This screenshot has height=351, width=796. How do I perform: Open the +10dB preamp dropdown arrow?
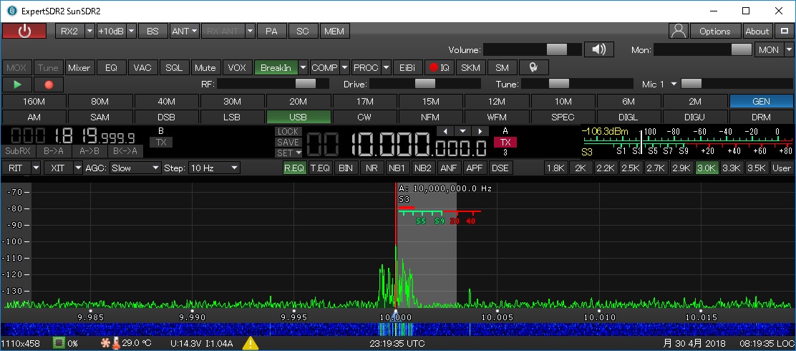point(132,31)
